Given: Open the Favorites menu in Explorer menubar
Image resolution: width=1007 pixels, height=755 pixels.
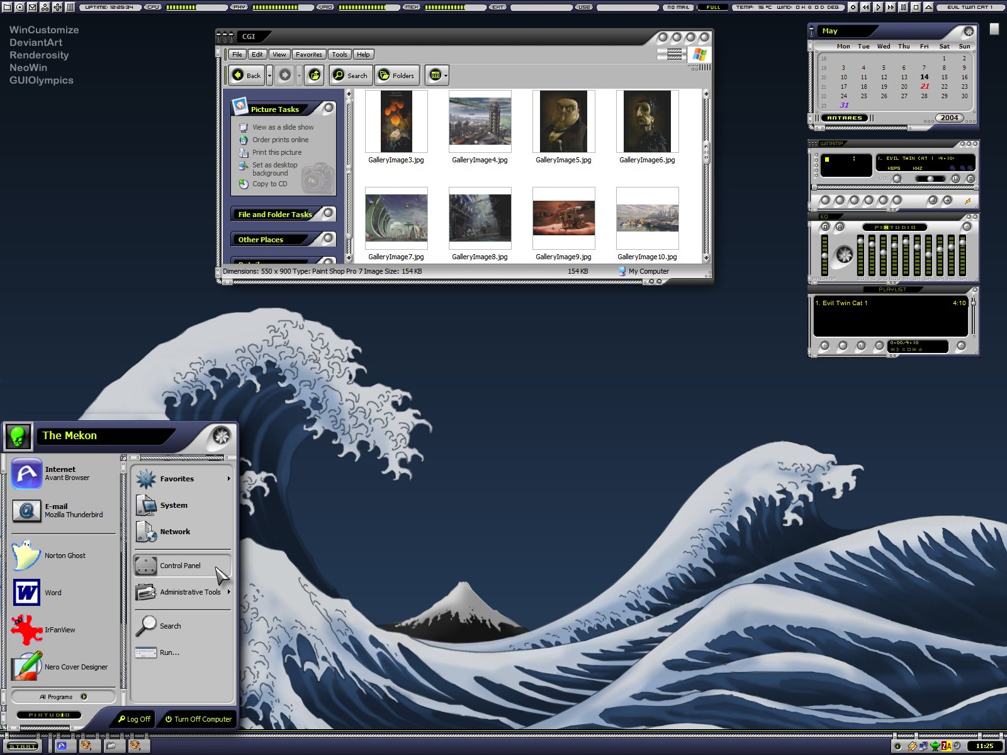Looking at the screenshot, I should 308,55.
